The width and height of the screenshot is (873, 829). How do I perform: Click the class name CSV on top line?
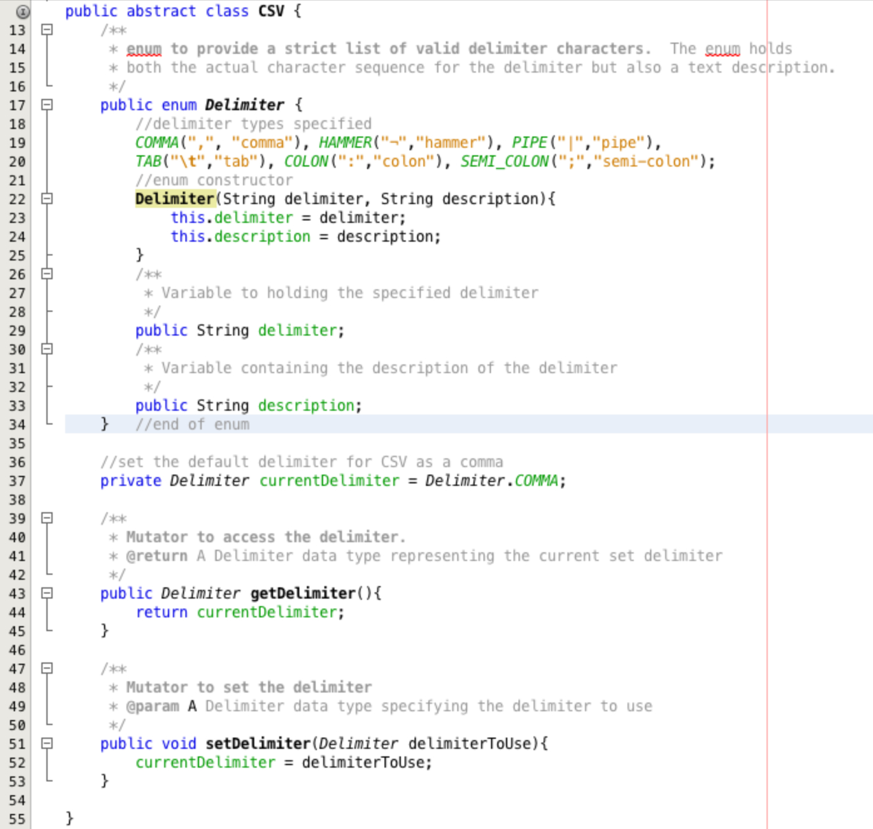click(x=271, y=11)
